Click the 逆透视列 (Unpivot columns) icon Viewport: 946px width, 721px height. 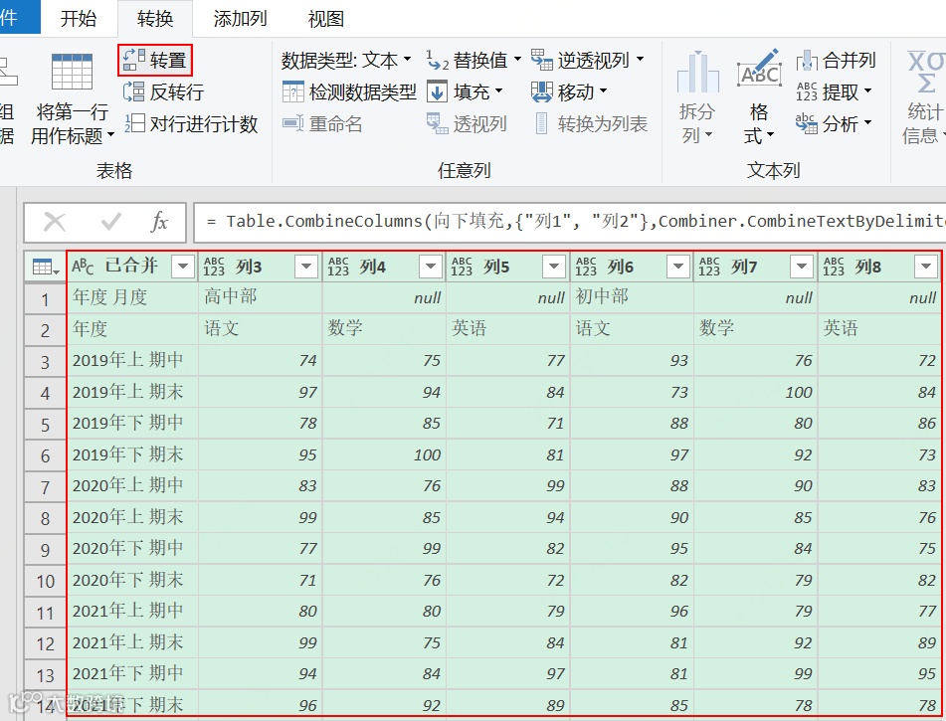coord(541,60)
